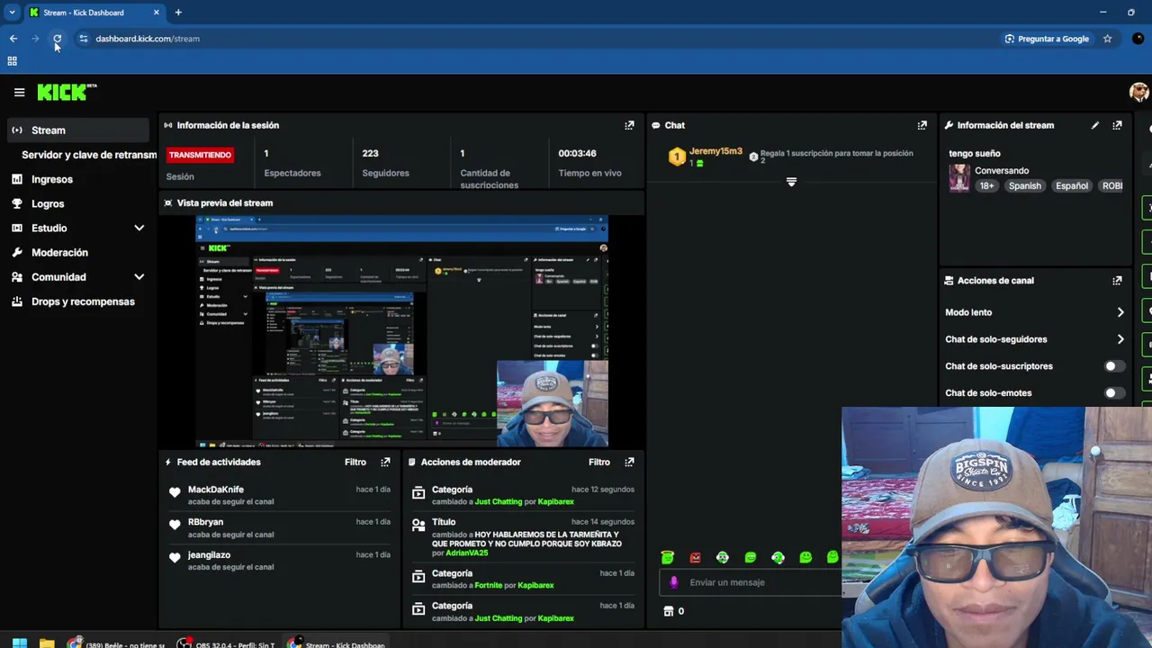Click Jeremy15m3 top gifter badge
1152x648 pixels.
click(x=677, y=157)
